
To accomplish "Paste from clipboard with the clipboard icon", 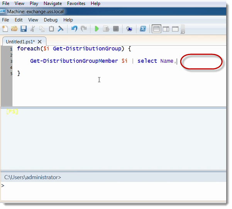I will coord(51,29).
